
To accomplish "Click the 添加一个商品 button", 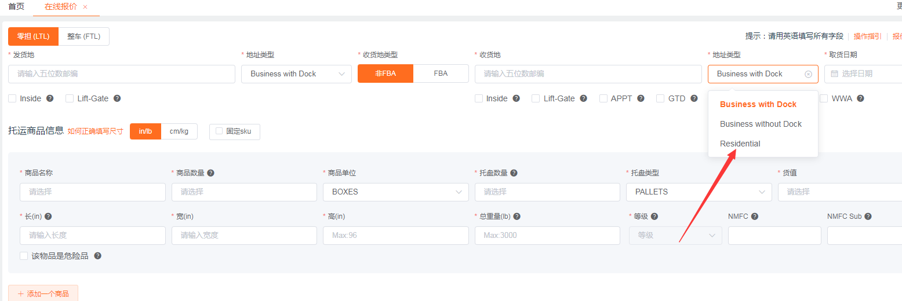I will (43, 293).
